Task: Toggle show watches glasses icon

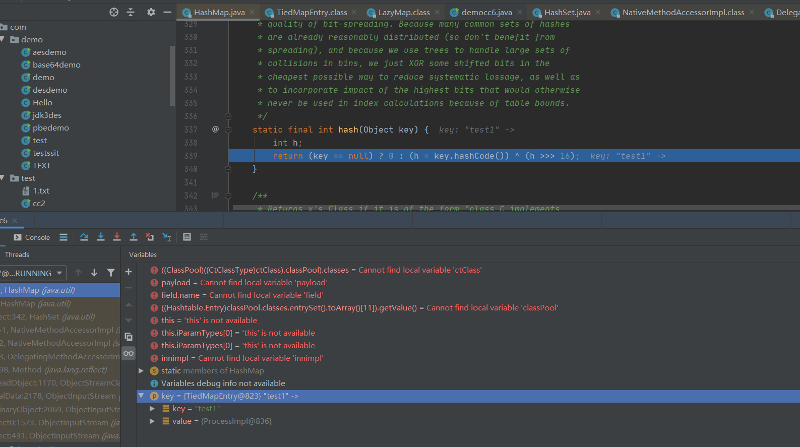Action: 129,353
